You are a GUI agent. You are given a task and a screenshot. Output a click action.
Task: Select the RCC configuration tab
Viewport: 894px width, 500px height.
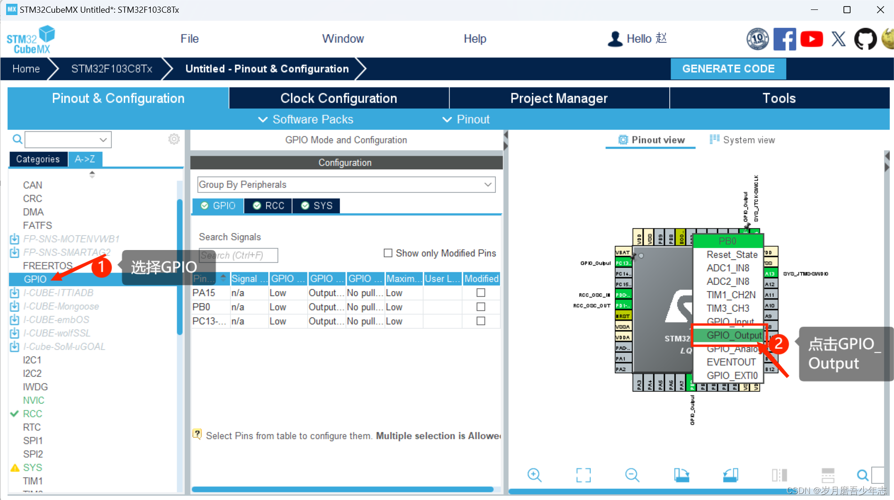pos(268,206)
